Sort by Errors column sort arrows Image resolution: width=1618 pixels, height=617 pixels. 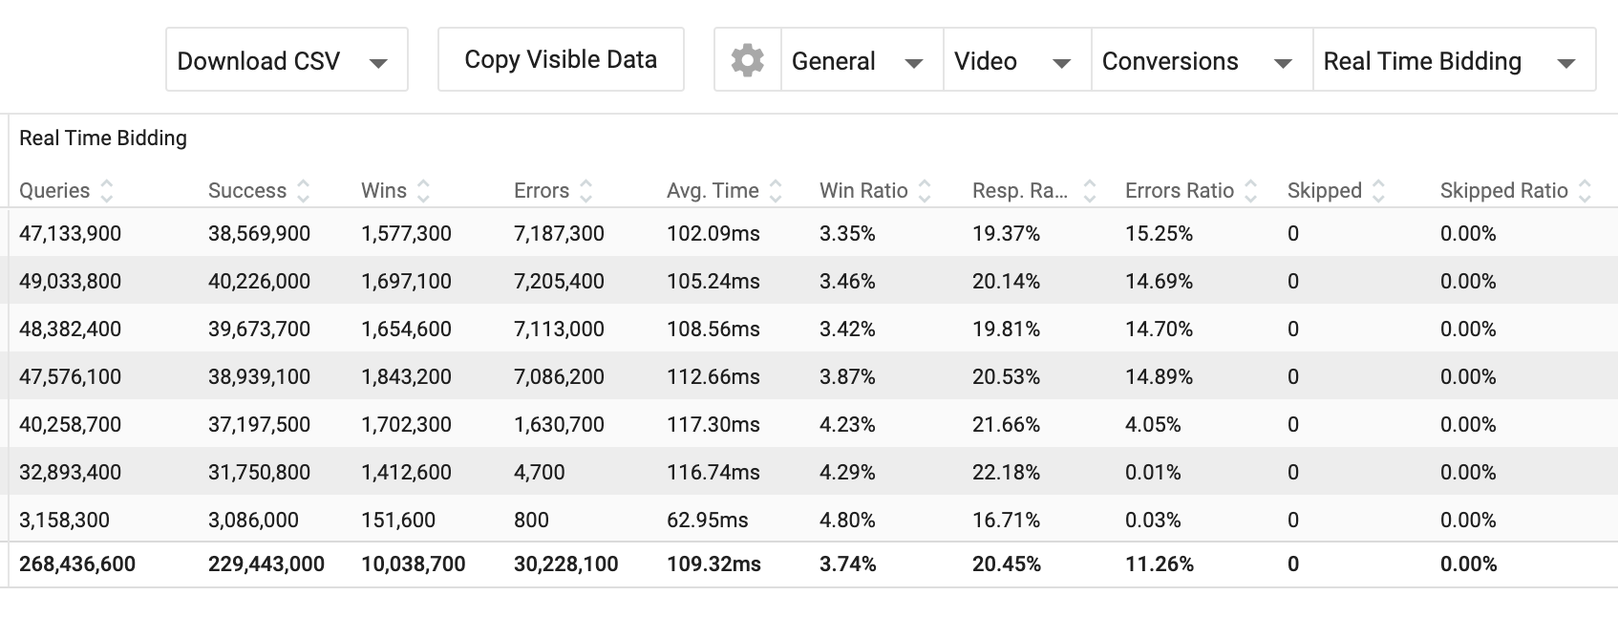coord(586,191)
